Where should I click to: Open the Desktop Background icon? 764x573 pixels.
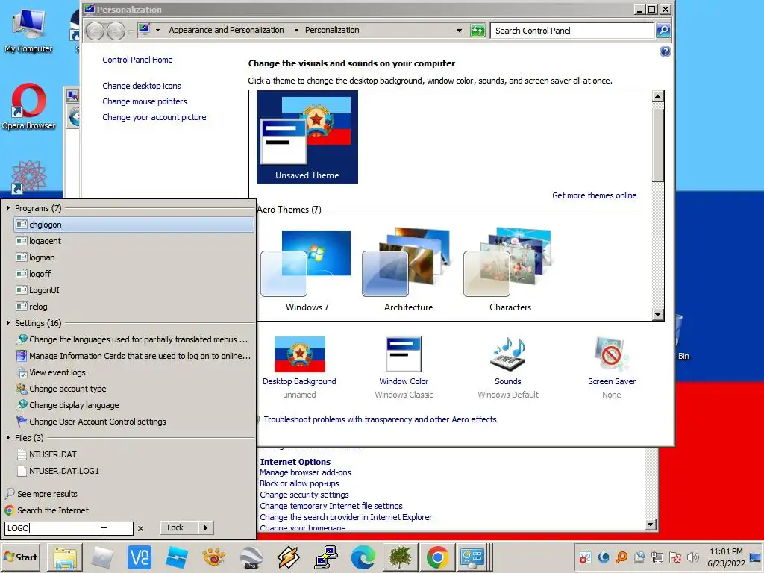299,354
